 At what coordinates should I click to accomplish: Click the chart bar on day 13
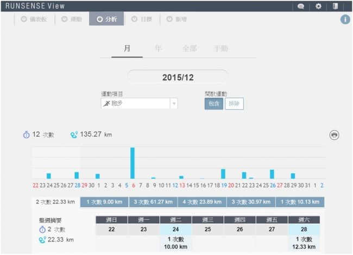tap(181, 177)
